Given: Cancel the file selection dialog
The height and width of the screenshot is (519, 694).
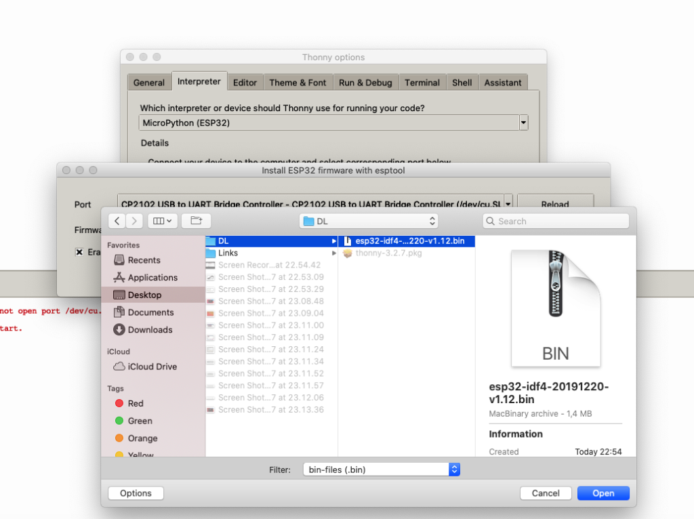Looking at the screenshot, I should pos(546,493).
